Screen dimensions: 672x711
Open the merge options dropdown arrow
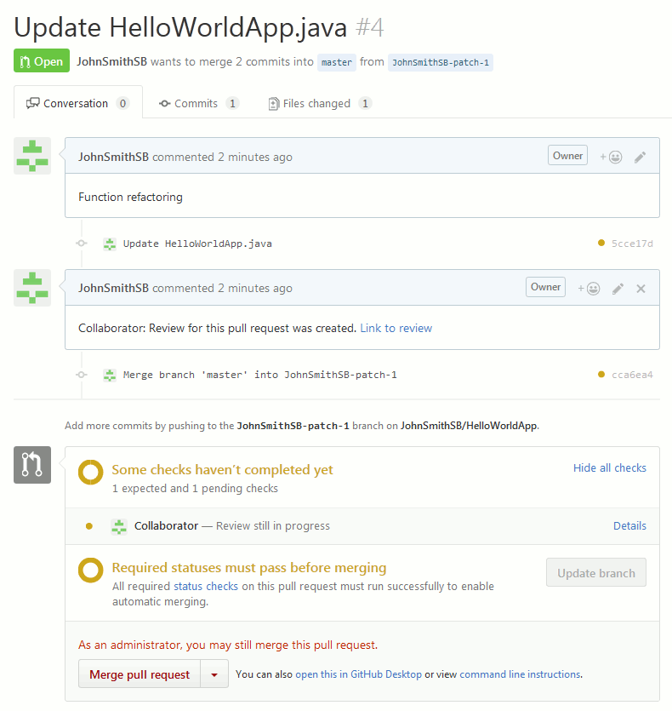[x=215, y=674]
